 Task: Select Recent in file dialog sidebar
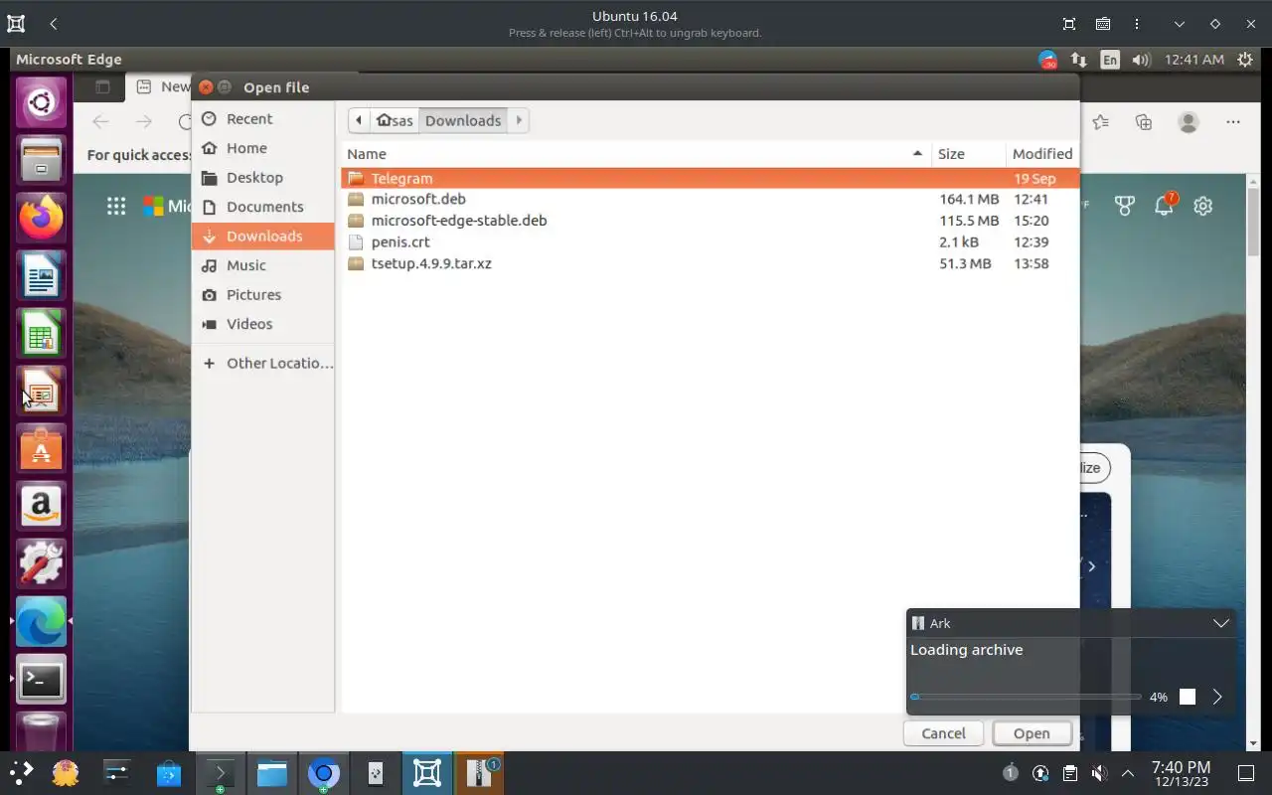point(262,118)
